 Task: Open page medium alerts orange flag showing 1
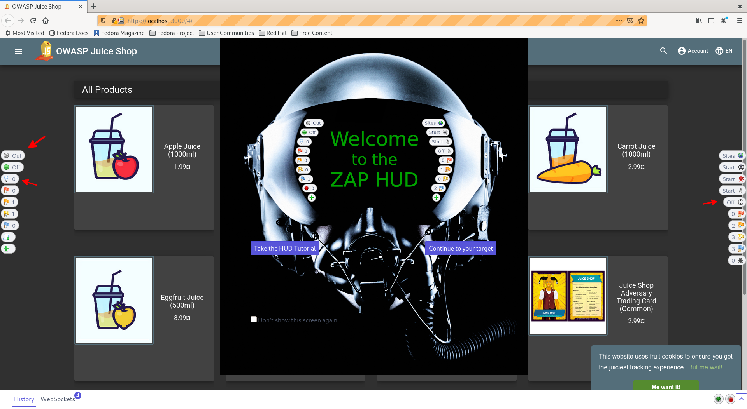click(10, 202)
